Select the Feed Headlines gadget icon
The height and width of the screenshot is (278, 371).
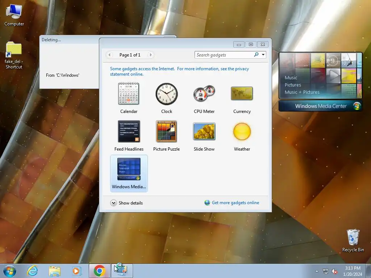(129, 131)
